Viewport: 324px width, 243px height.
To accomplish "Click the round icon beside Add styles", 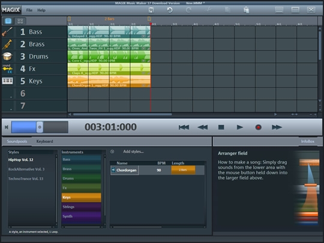I will tap(112, 151).
